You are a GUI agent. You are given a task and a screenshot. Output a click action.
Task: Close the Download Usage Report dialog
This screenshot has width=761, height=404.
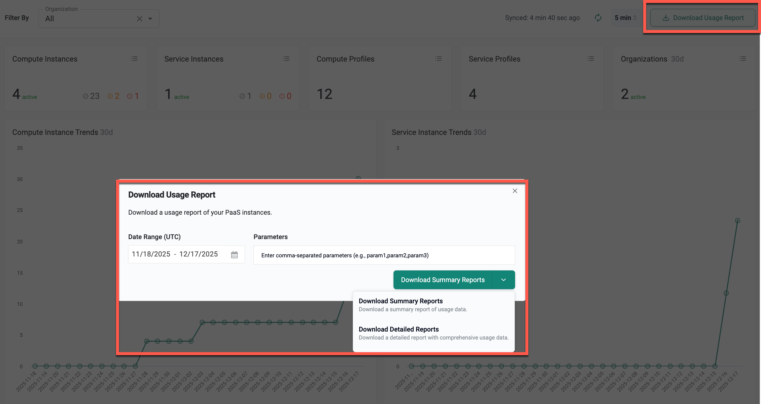click(x=514, y=191)
